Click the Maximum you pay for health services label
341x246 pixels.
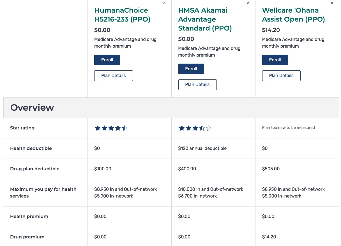43,193
